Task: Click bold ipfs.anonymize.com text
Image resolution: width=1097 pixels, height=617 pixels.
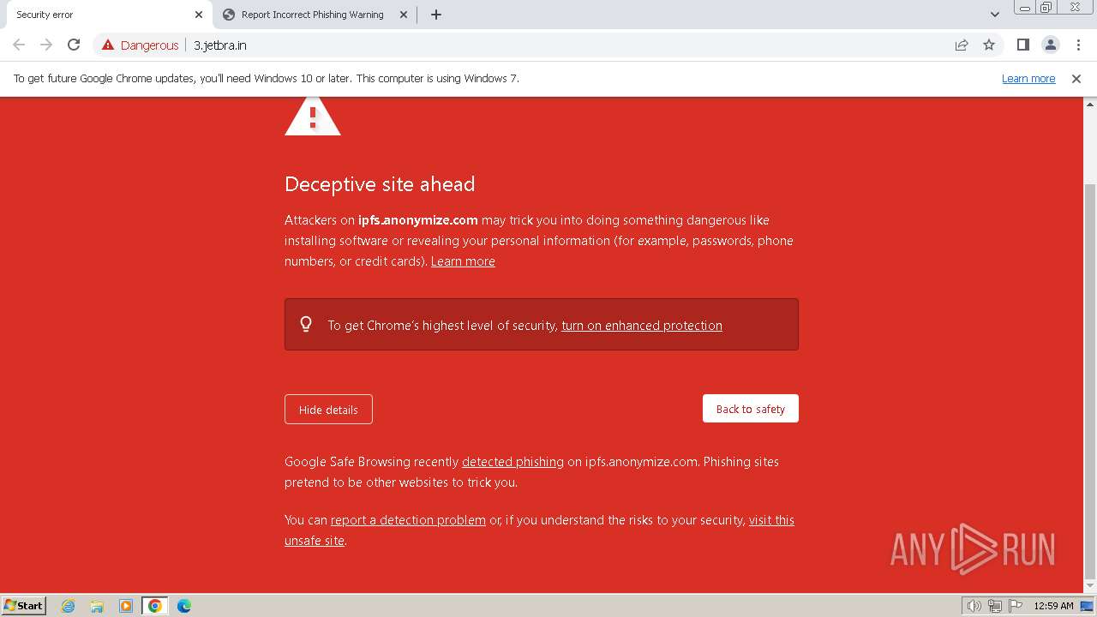Action: [x=418, y=220]
